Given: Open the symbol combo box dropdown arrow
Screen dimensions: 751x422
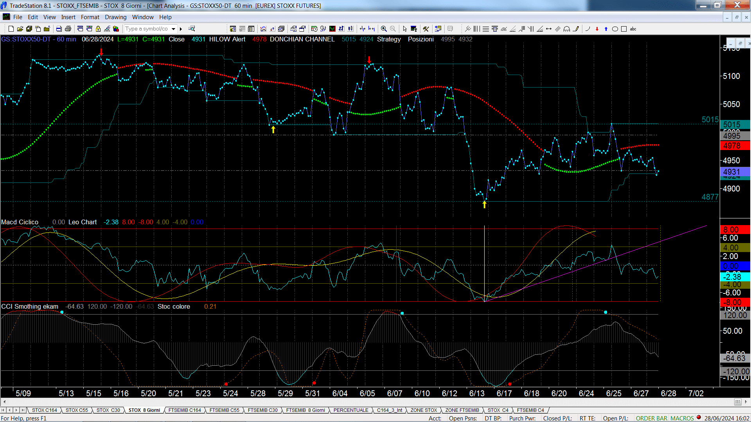Looking at the screenshot, I should pyautogui.click(x=173, y=29).
